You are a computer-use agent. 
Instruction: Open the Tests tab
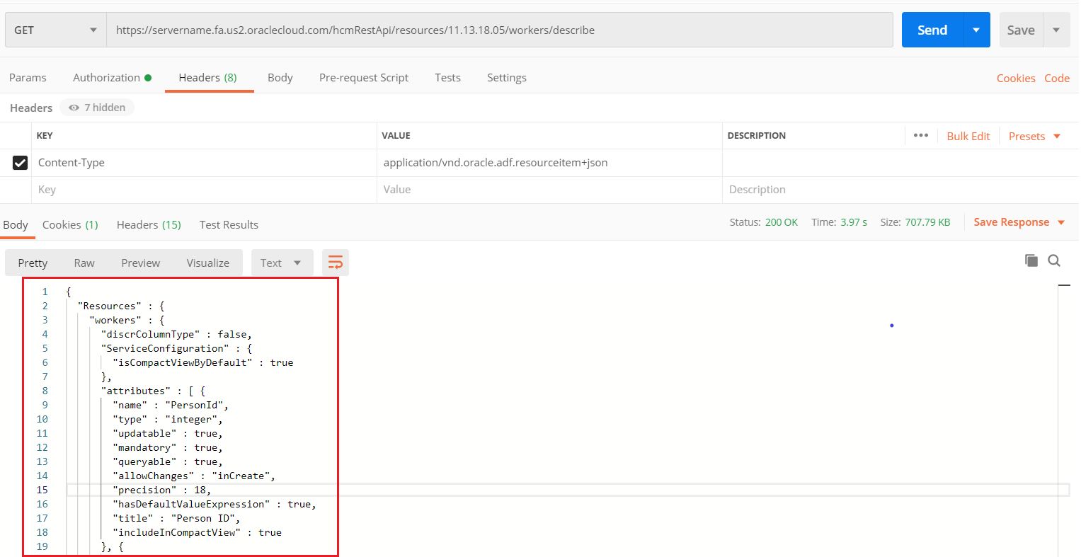447,78
